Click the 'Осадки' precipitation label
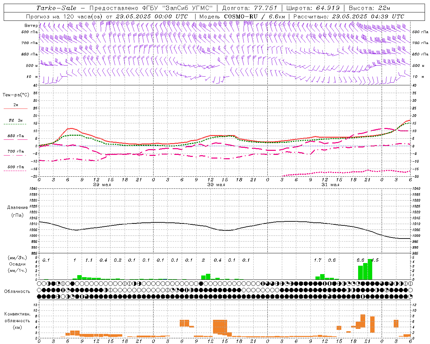 point(17,264)
